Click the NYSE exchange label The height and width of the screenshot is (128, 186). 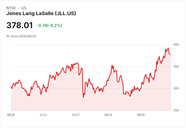coord(11,8)
